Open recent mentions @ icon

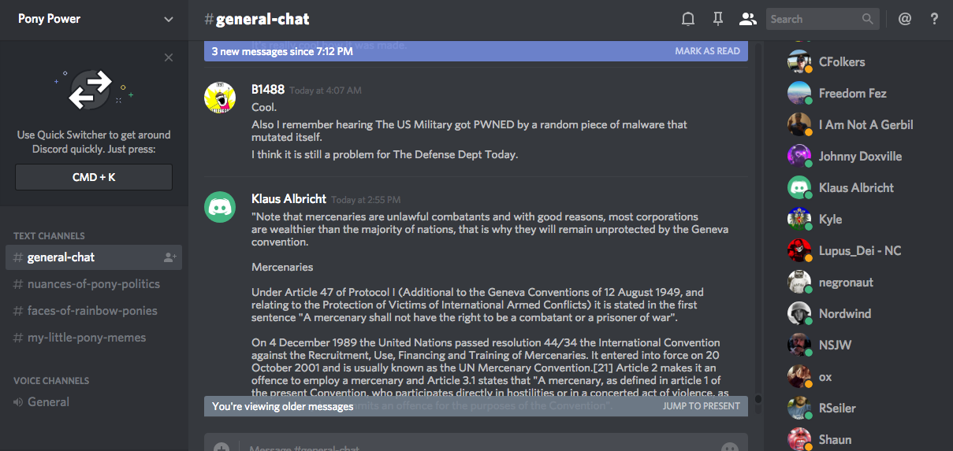[x=905, y=19]
